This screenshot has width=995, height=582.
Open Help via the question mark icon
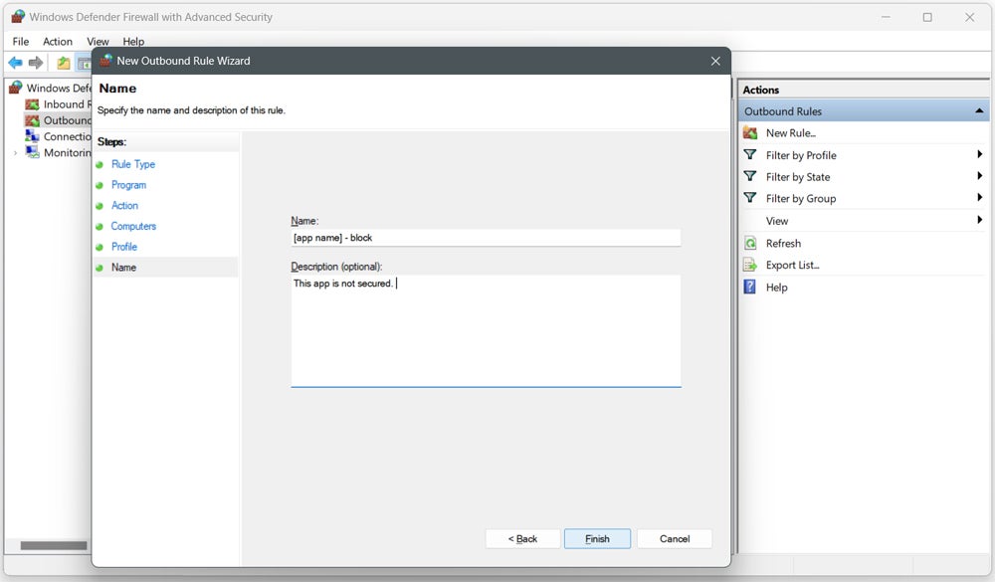coord(749,287)
